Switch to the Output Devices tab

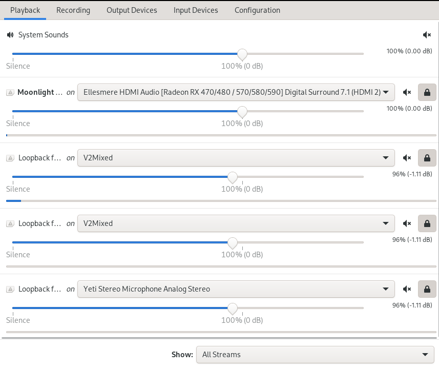coord(132,10)
